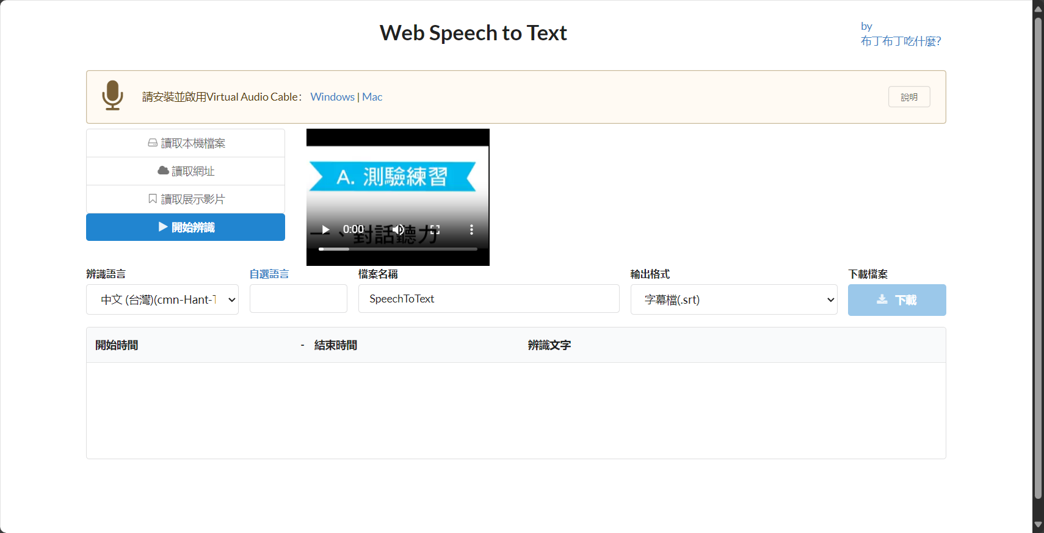Open the 辨識語言 language dropdown
The height and width of the screenshot is (533, 1044).
pyautogui.click(x=162, y=299)
